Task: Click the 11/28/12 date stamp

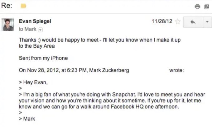Action: 161,22
